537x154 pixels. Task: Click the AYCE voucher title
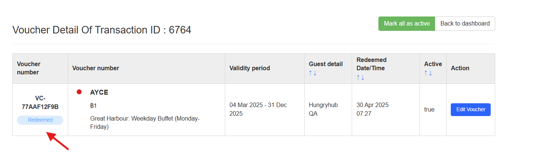point(99,92)
